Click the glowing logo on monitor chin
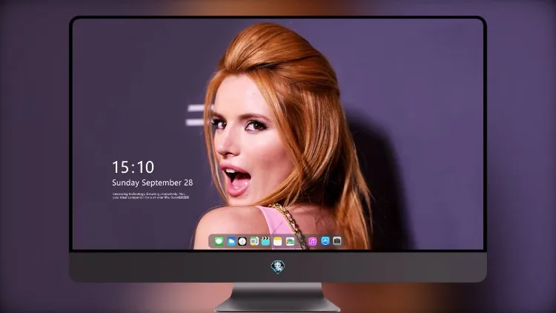The height and width of the screenshot is (313, 556). [x=278, y=267]
